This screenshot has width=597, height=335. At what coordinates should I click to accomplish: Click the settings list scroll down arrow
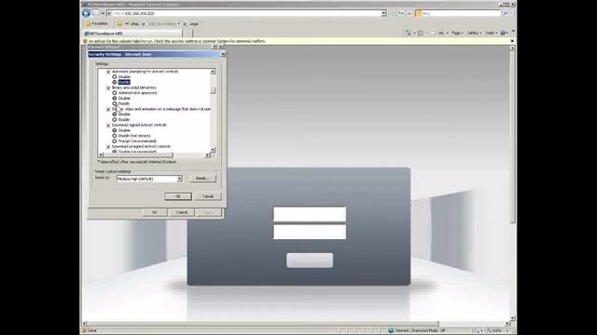(213, 150)
